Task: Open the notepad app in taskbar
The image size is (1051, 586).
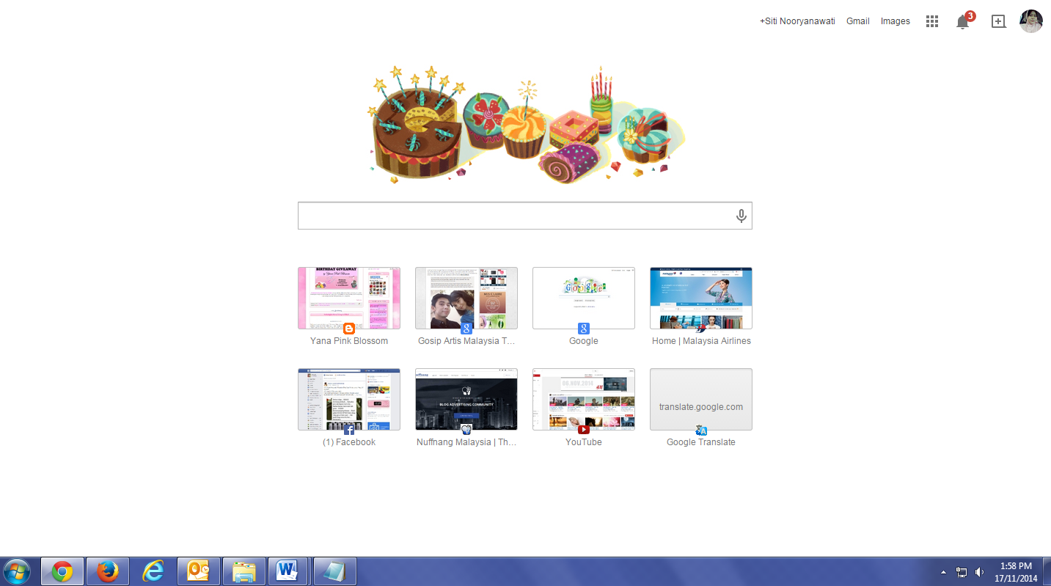Action: (335, 571)
